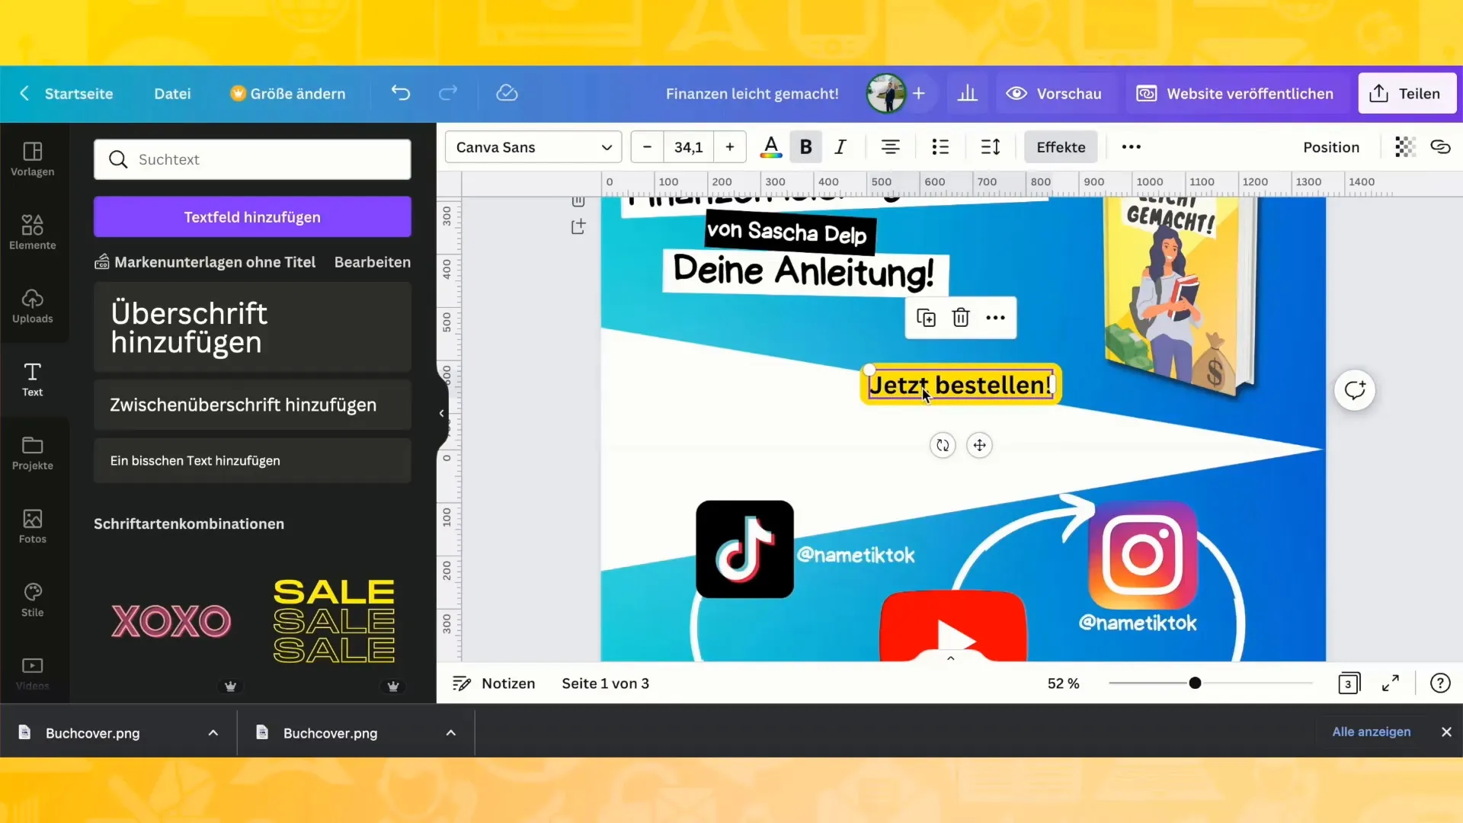
Task: Click add page icon left of canvas
Action: click(x=578, y=226)
